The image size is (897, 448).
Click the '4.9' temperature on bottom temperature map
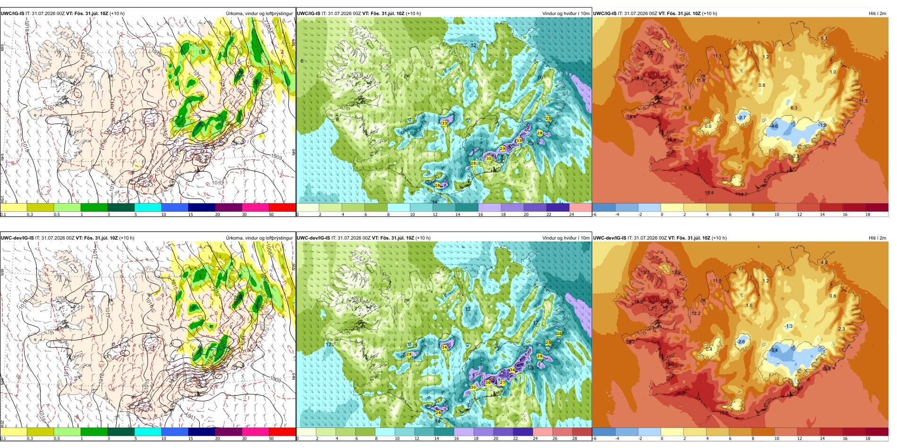[x=824, y=263]
